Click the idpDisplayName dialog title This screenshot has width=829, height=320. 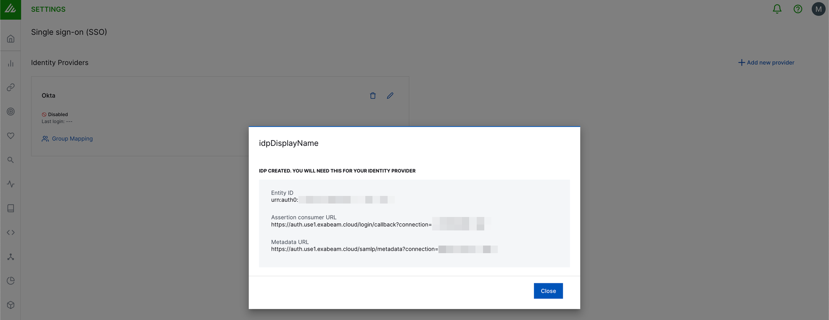tap(288, 143)
